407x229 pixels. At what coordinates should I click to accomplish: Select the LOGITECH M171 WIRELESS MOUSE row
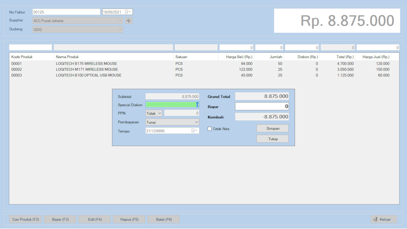(x=87, y=69)
